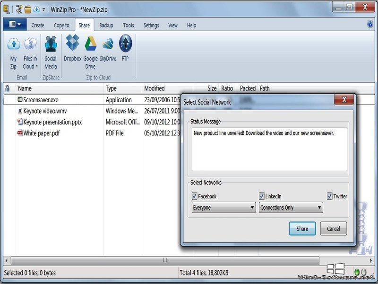Open the Facebook audience dropdown set to Everyone
The image size is (378, 284).
pyautogui.click(x=223, y=207)
